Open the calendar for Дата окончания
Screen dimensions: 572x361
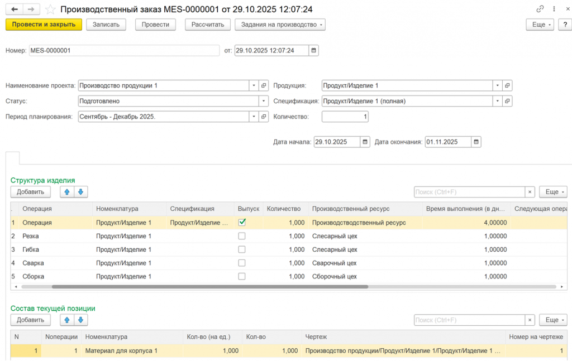click(x=476, y=142)
